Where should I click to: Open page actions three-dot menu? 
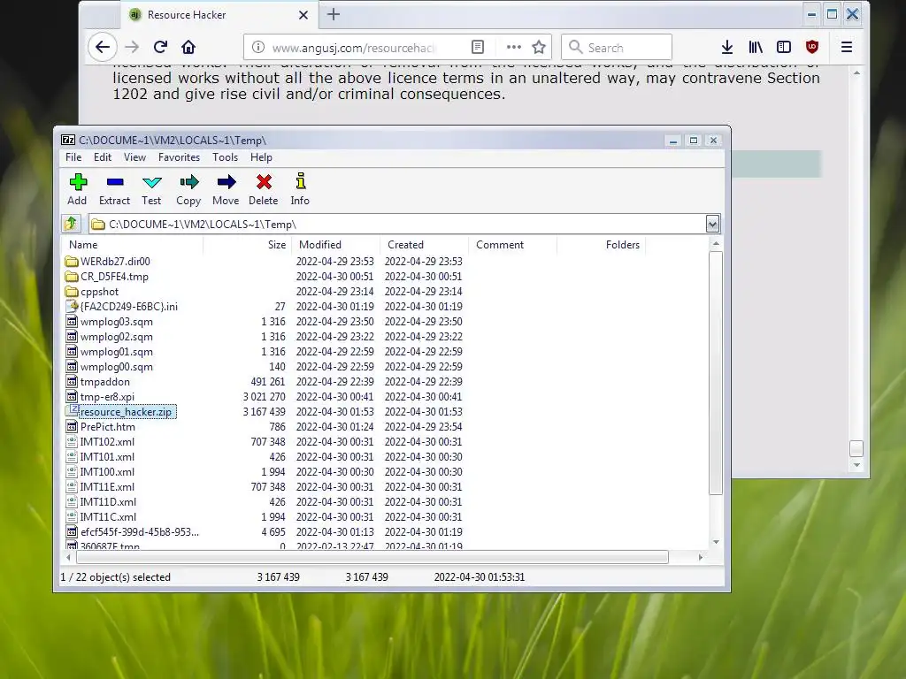point(514,48)
